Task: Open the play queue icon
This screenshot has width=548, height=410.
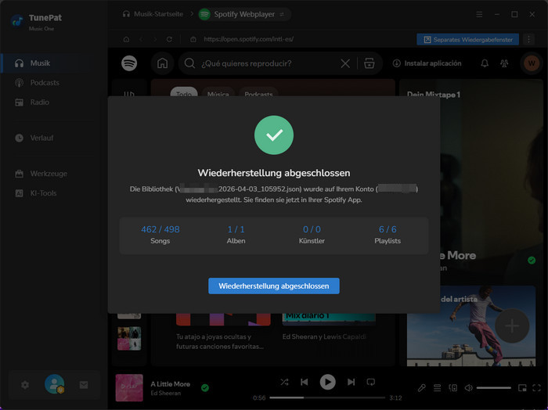Action: click(x=437, y=387)
